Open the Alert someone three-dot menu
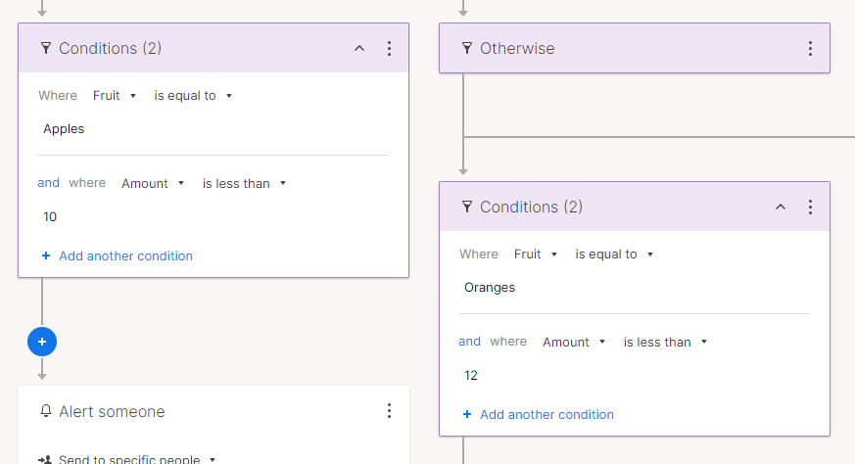The height and width of the screenshot is (464, 855). click(x=389, y=411)
